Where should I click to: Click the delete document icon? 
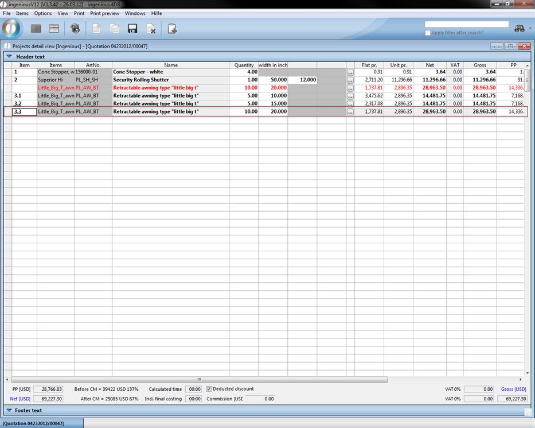coord(151,29)
